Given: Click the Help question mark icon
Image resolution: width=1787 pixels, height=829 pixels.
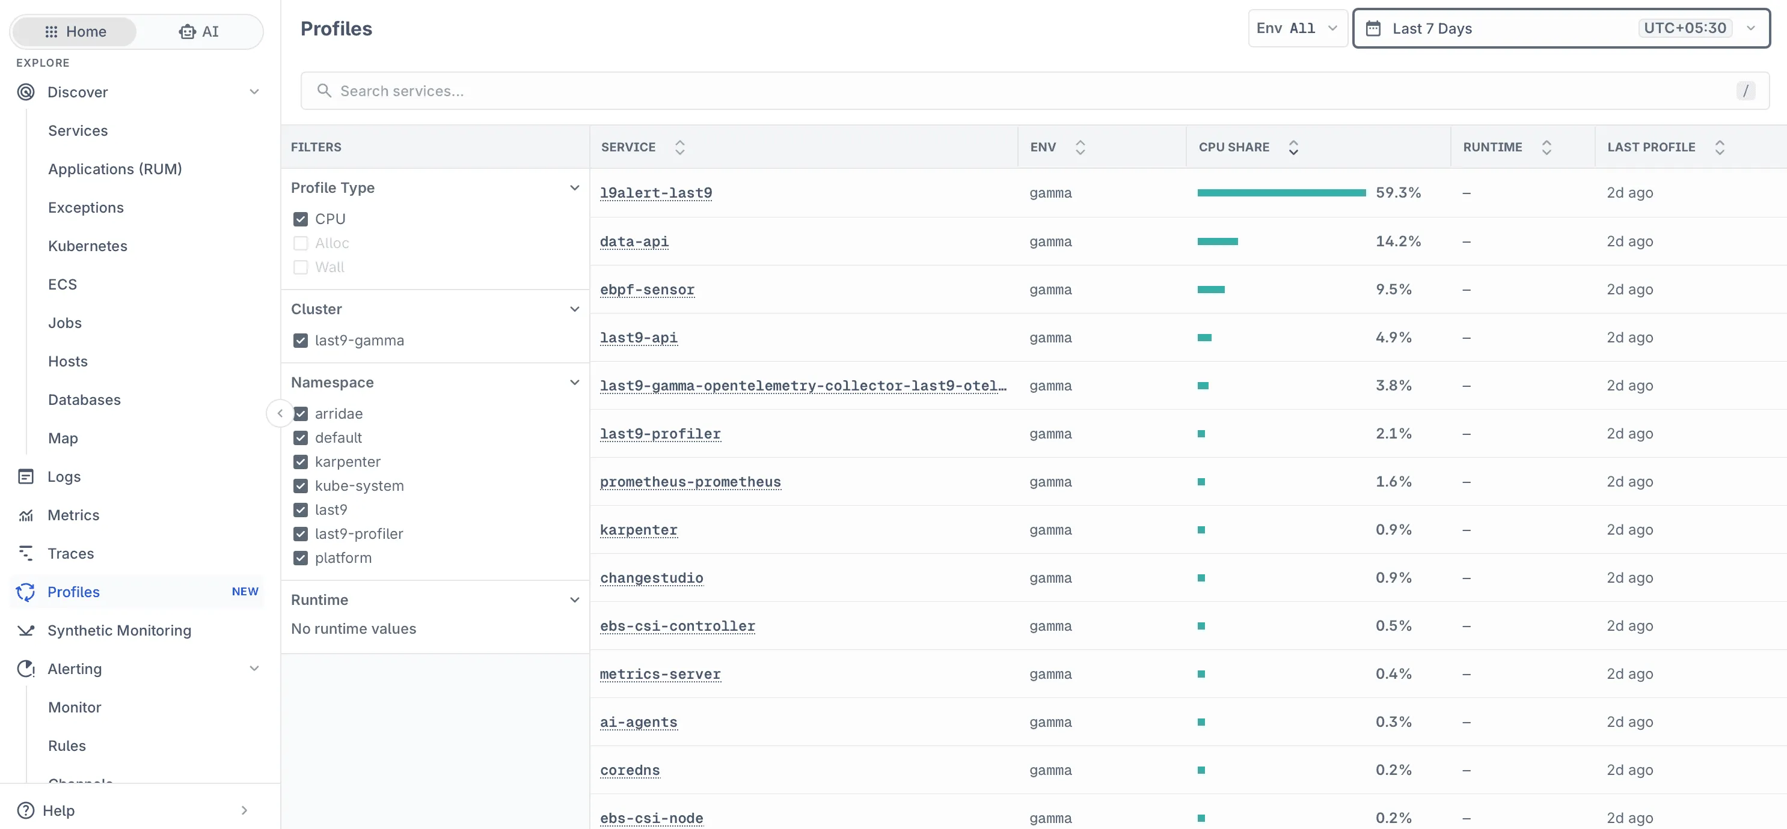Looking at the screenshot, I should [26, 810].
